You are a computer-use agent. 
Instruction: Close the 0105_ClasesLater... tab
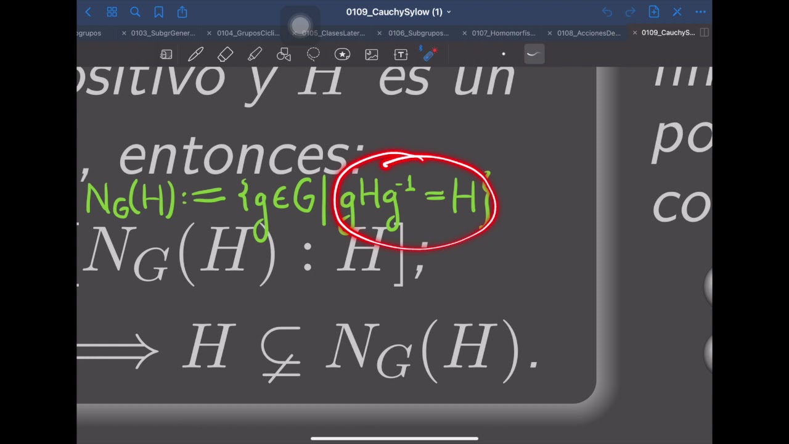294,33
